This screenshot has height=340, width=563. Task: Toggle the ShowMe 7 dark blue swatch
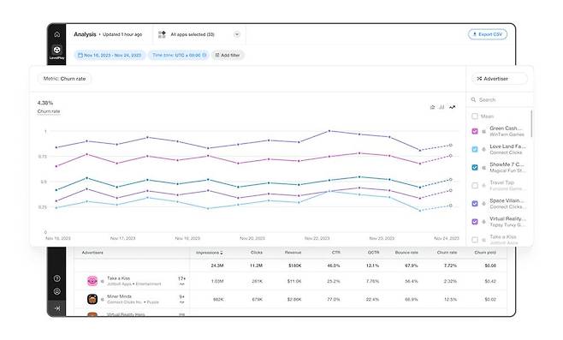475,168
